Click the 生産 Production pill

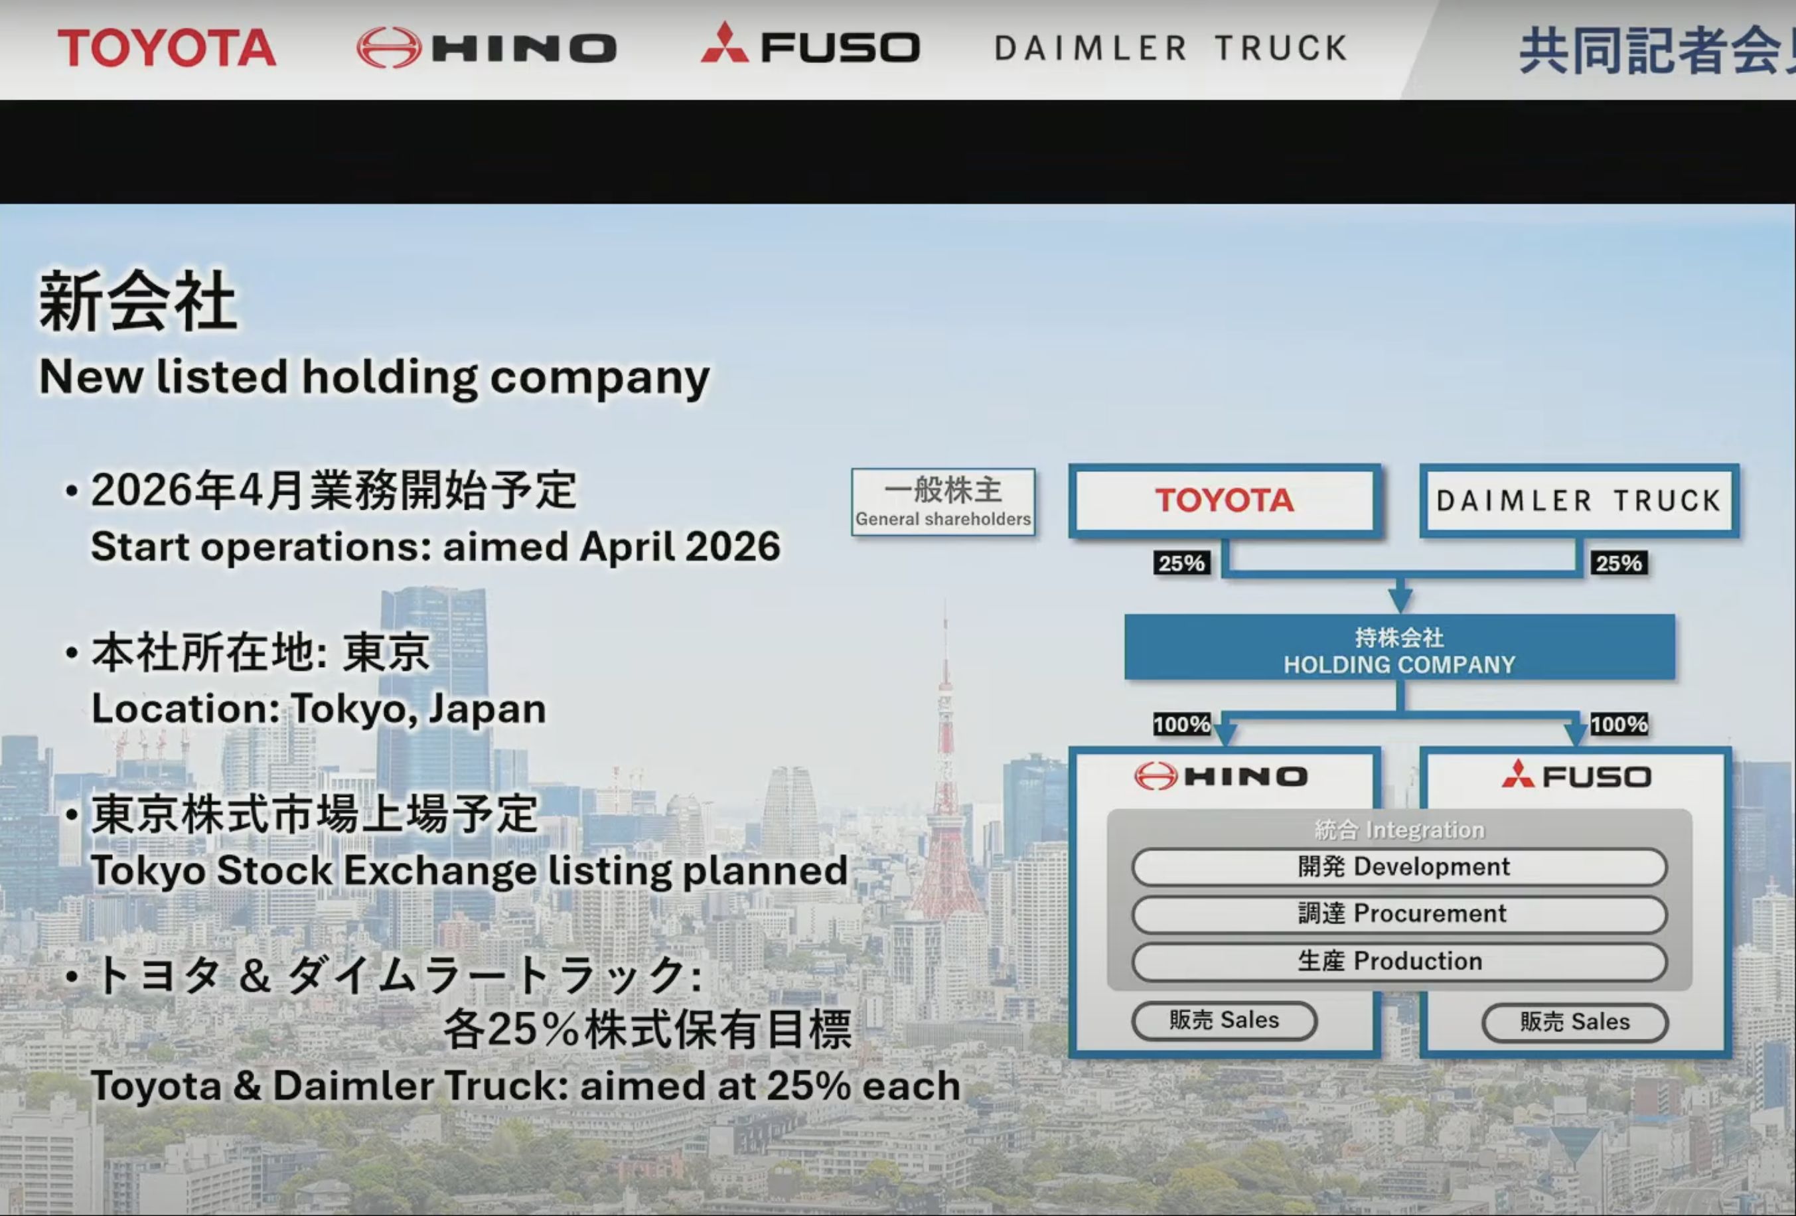point(1400,962)
